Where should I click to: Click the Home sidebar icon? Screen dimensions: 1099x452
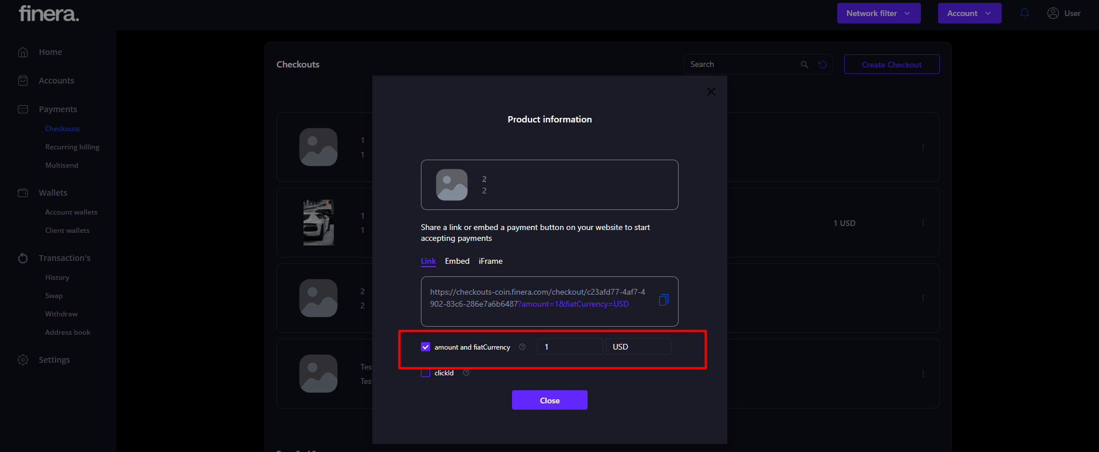point(23,52)
